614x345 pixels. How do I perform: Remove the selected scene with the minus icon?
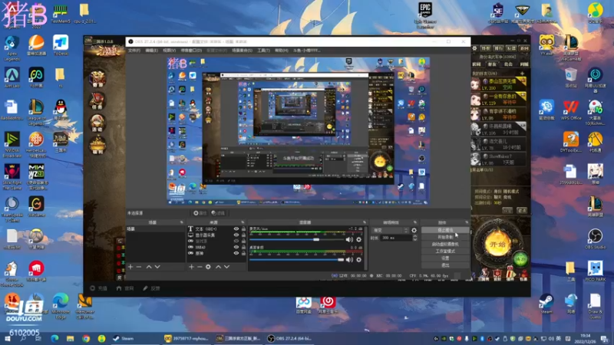pos(139,267)
